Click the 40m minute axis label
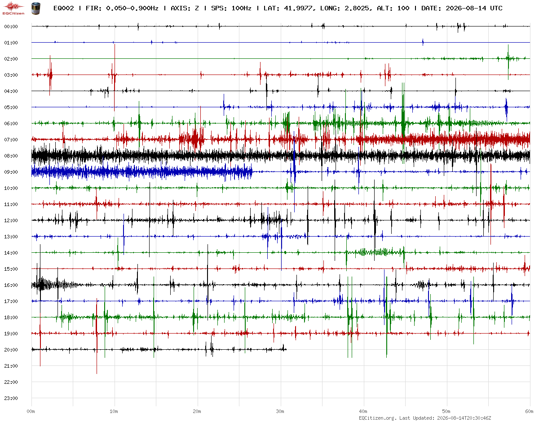 pyautogui.click(x=363, y=411)
